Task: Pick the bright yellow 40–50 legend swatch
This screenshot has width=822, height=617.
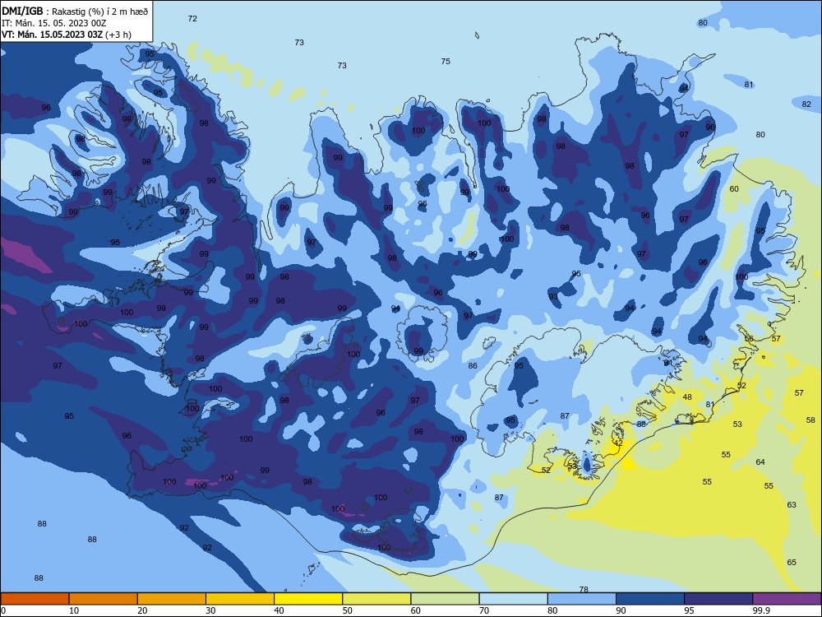Action: (x=308, y=599)
